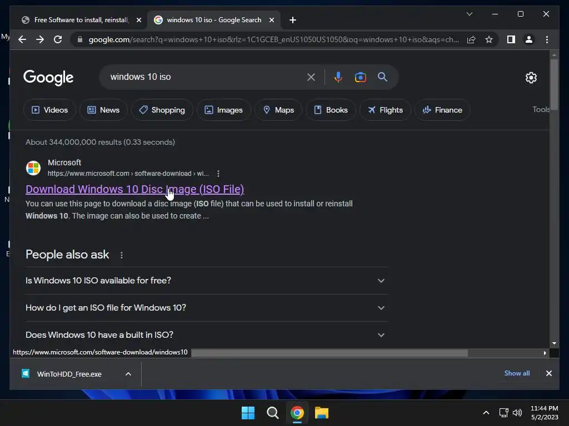
Task: Click the horizontal scrollbar thumb
Action: point(329,353)
